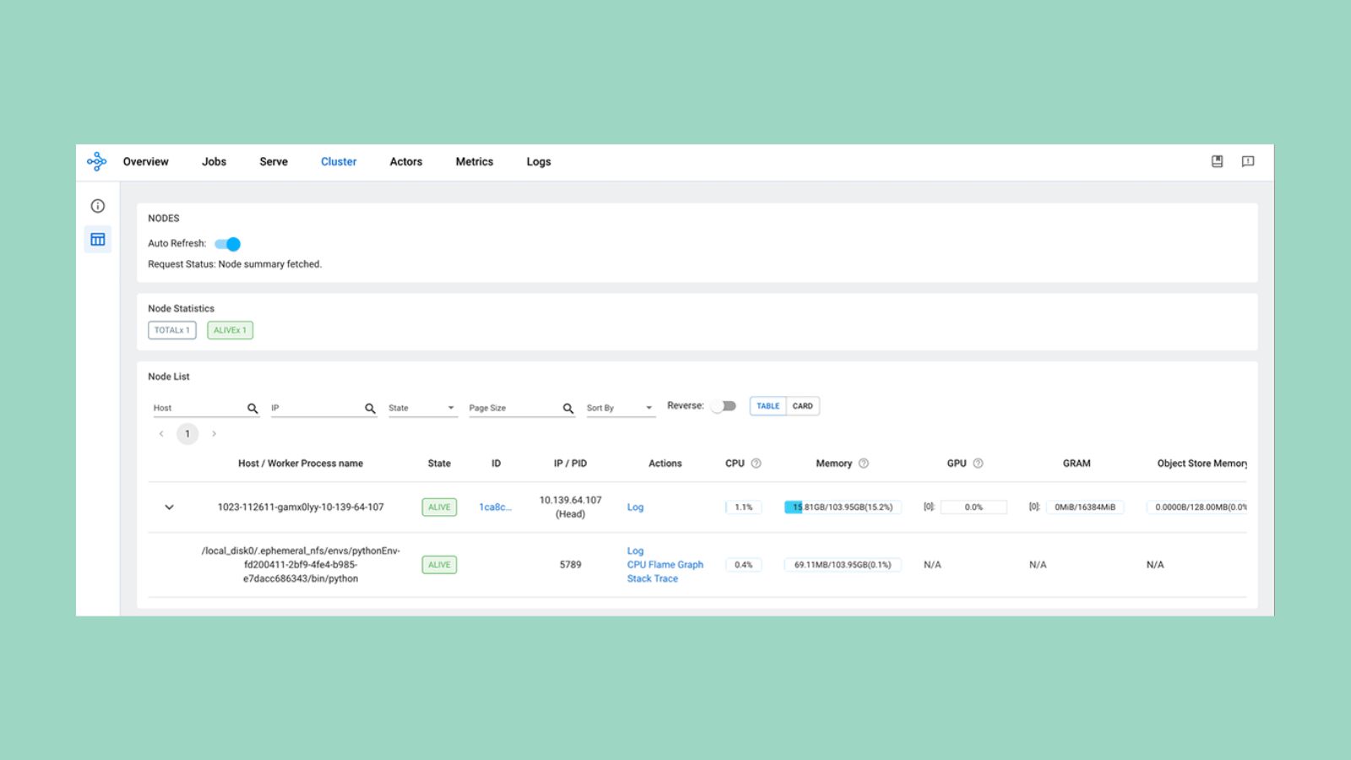
Task: Open Log link for head node
Action: (x=635, y=508)
